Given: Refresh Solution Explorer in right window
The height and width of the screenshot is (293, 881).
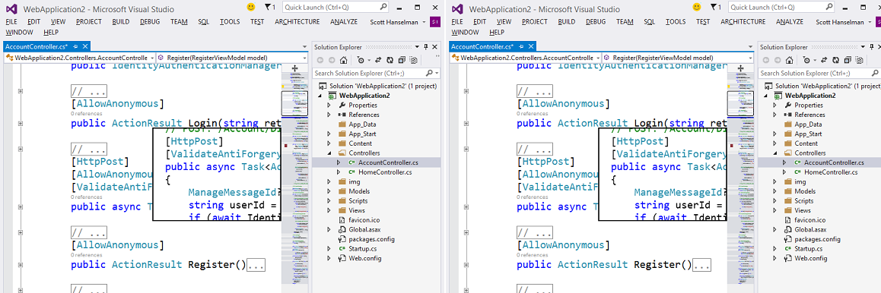Looking at the screenshot, I should pos(836,60).
